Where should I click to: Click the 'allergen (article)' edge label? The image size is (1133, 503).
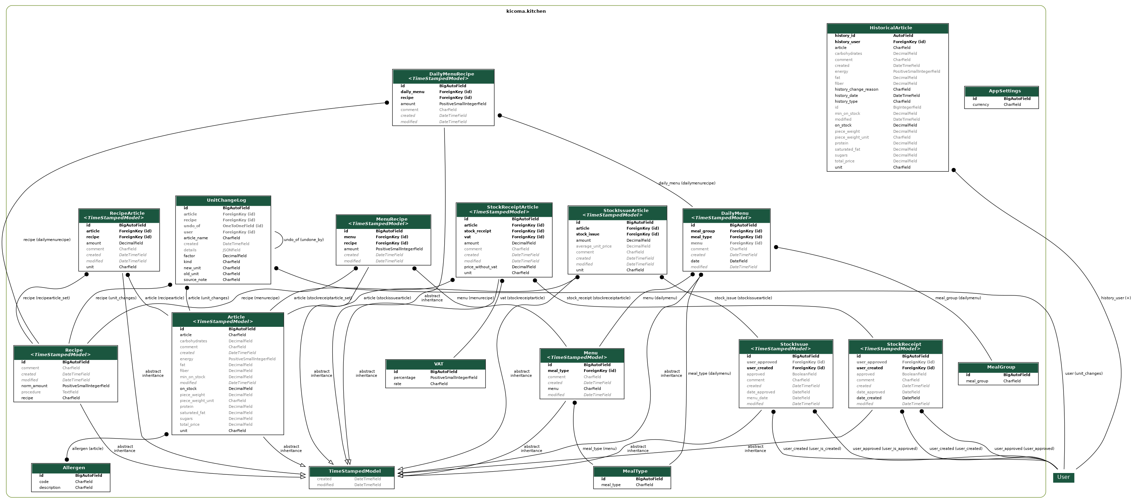[x=87, y=449]
